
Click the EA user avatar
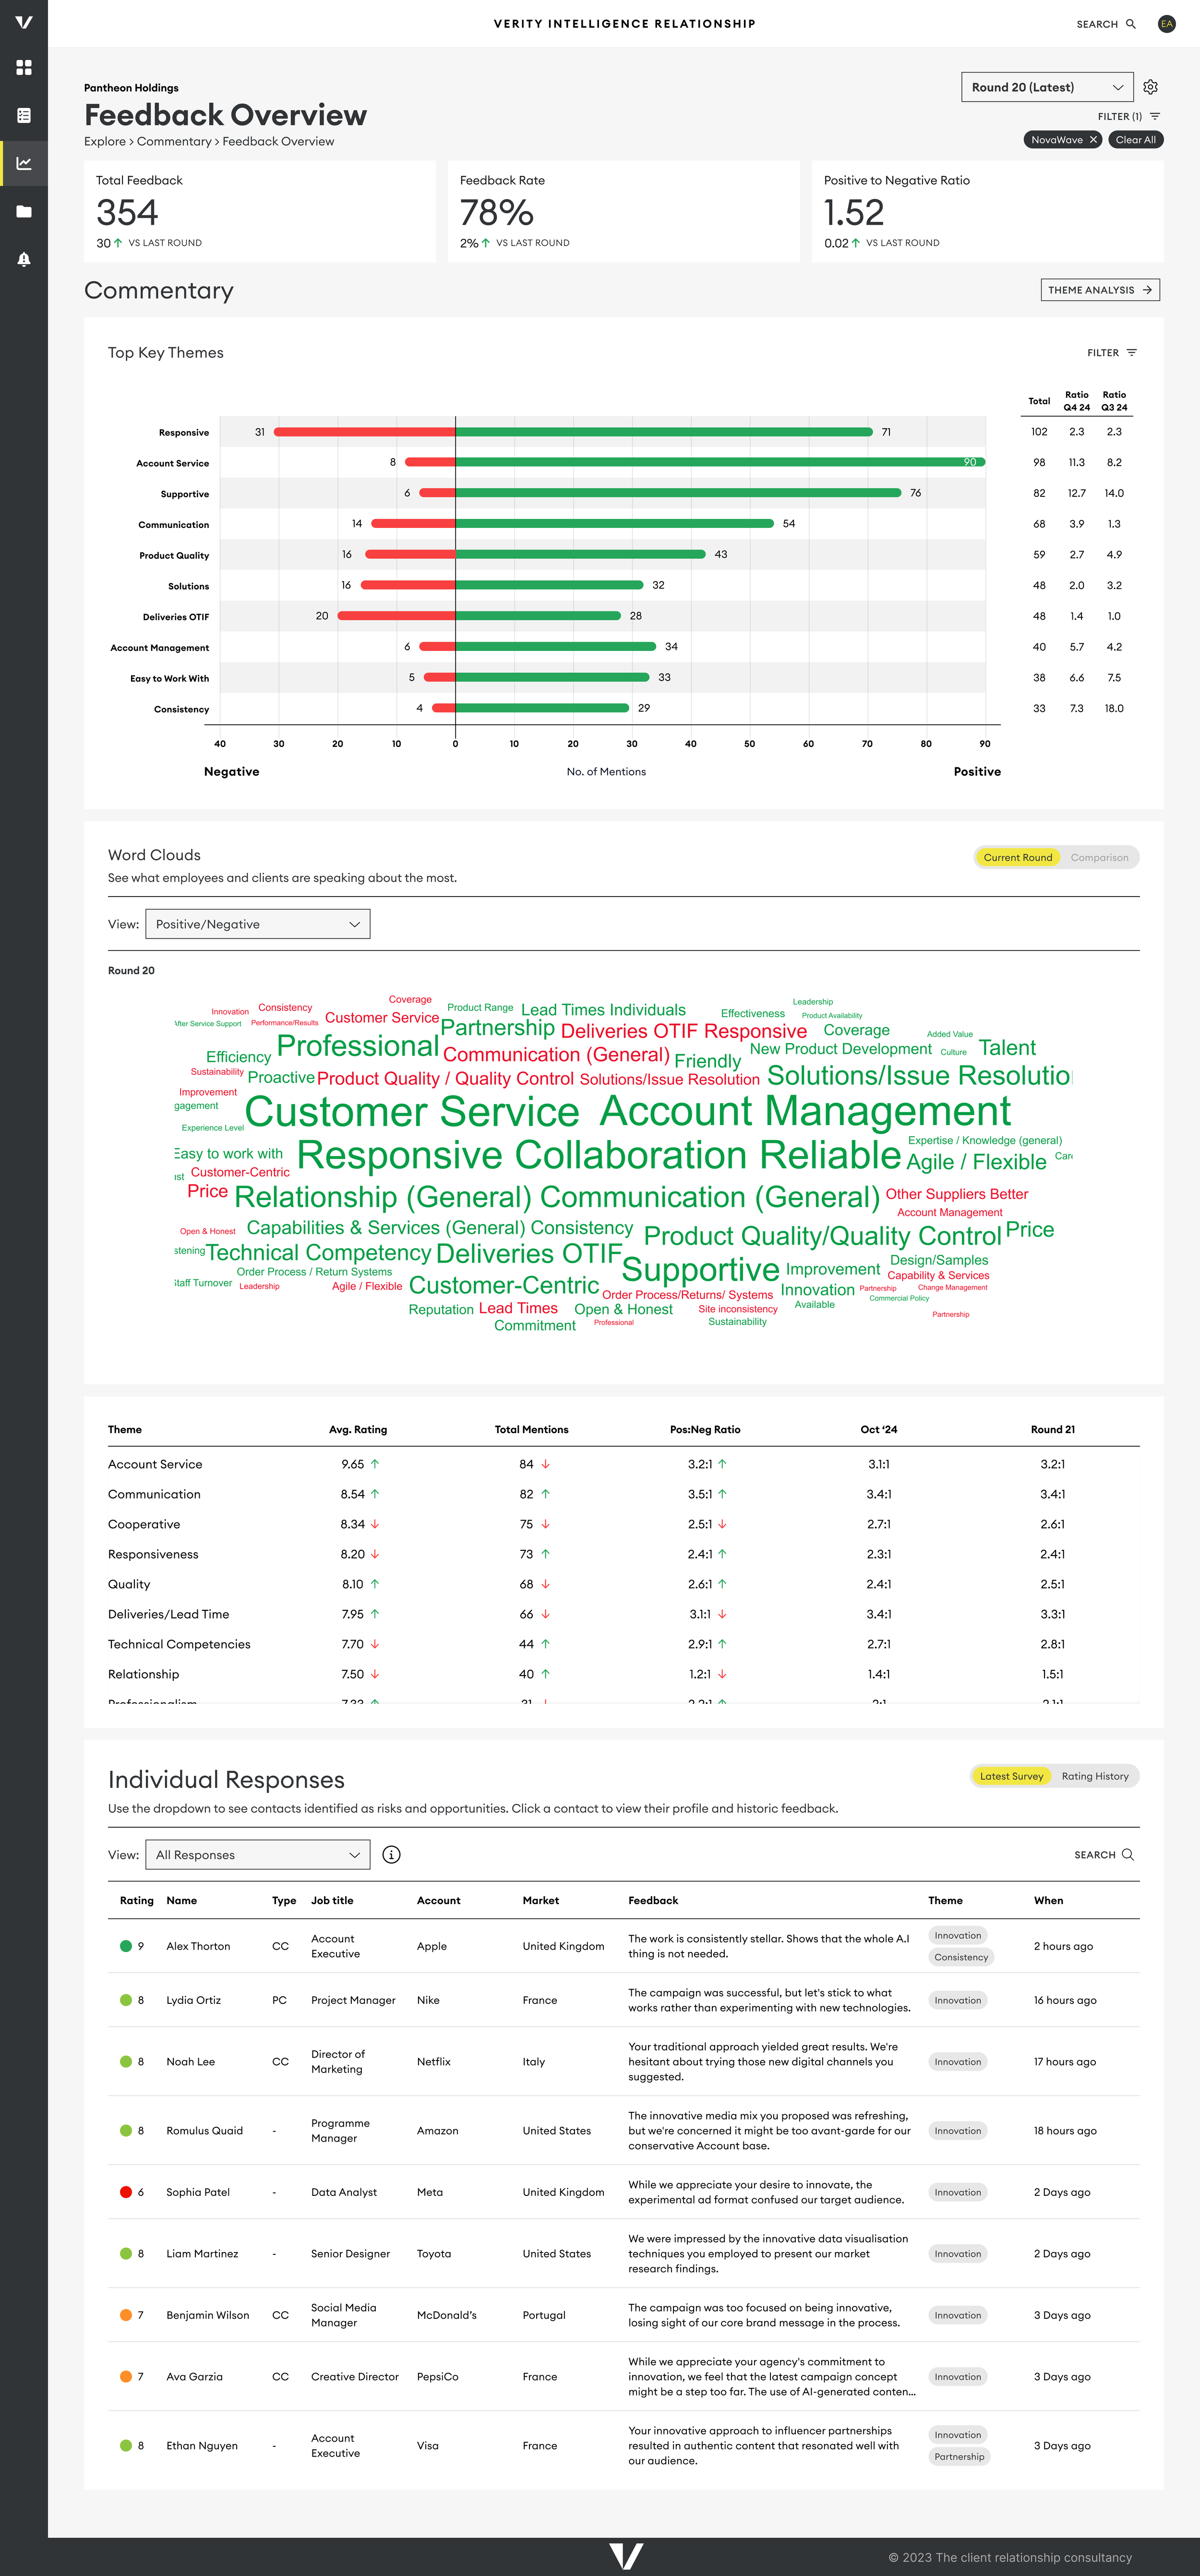click(x=1166, y=24)
